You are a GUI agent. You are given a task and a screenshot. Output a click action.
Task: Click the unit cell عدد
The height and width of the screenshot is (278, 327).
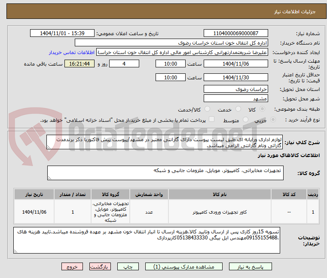point(149,212)
